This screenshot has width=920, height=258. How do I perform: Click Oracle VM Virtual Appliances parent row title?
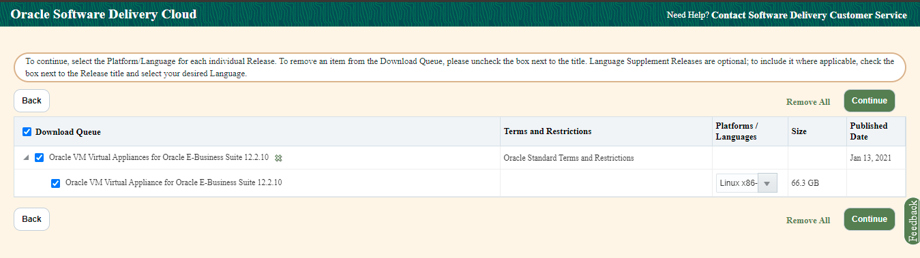159,158
